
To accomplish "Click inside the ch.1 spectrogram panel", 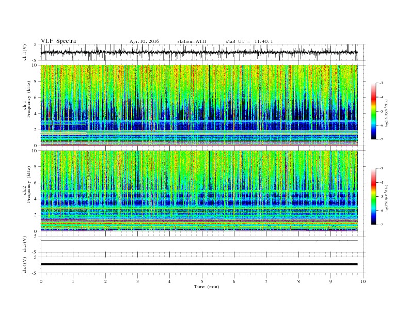I will pos(199,105).
